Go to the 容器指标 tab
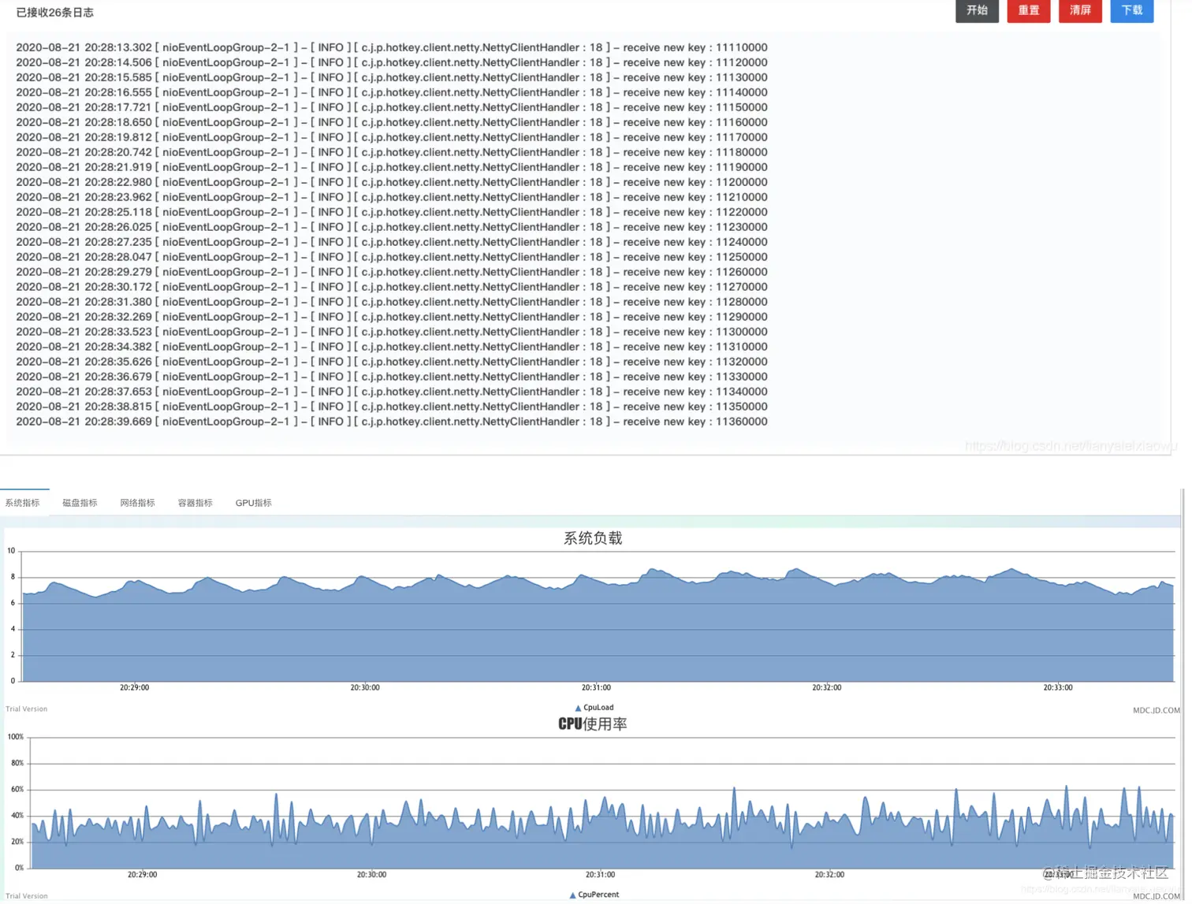Image resolution: width=1192 pixels, height=904 pixels. tap(195, 503)
